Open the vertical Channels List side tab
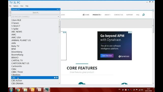This screenshot has height=92, width=163. tap(10, 12)
